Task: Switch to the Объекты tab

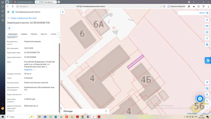Action: (x=34, y=34)
